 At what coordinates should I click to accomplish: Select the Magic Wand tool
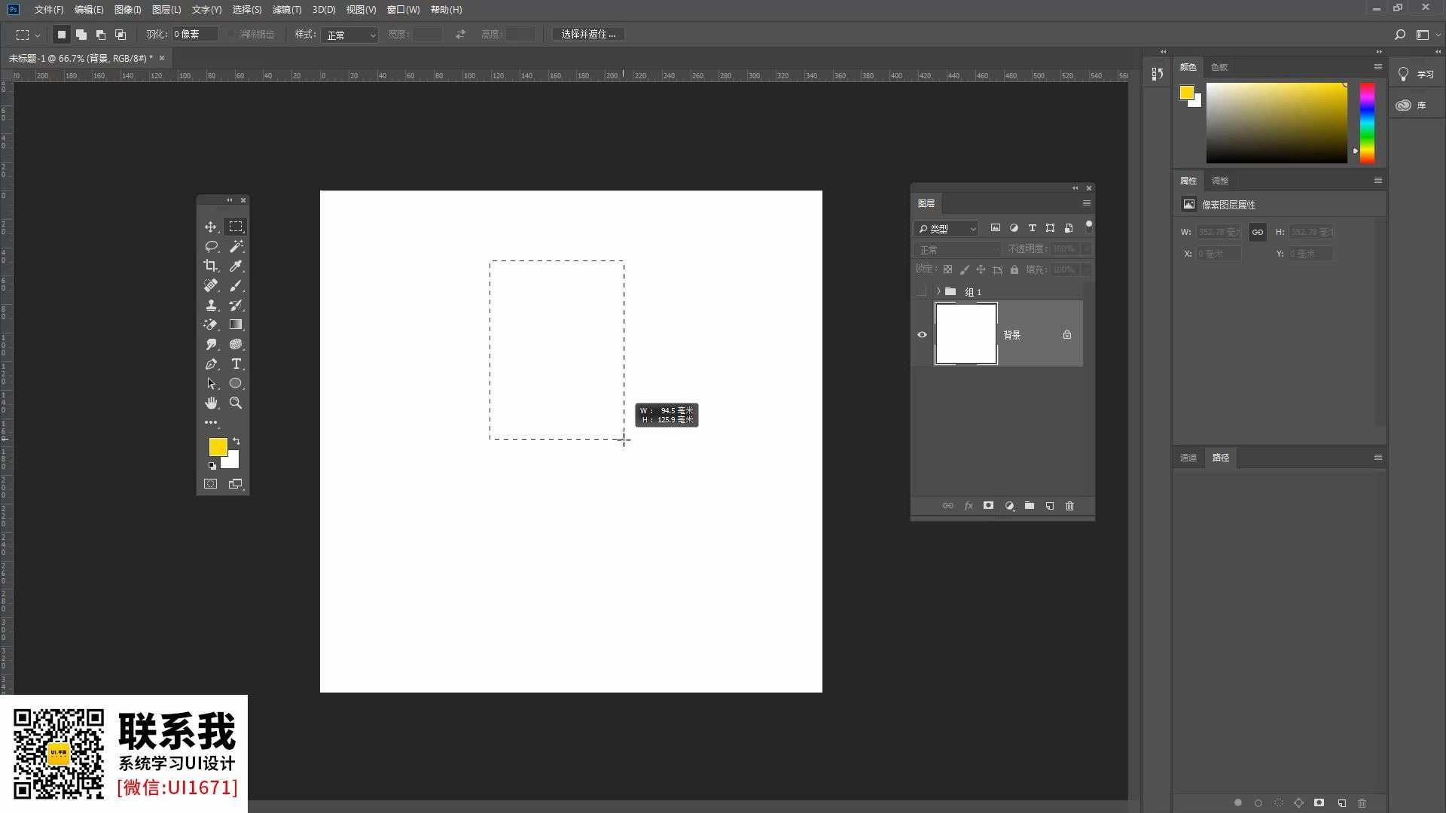(x=236, y=246)
